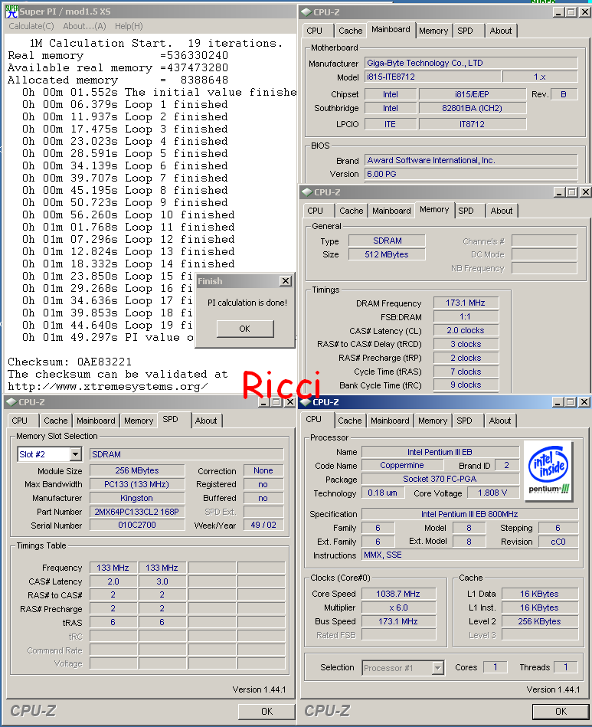
Task: Open About tab in bottom-right CPU-Z window
Action: tap(500, 421)
